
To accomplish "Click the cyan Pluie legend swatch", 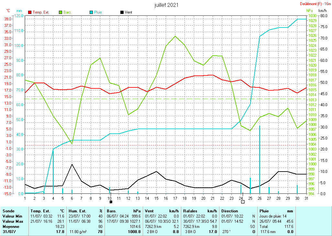I will (x=92, y=12).
